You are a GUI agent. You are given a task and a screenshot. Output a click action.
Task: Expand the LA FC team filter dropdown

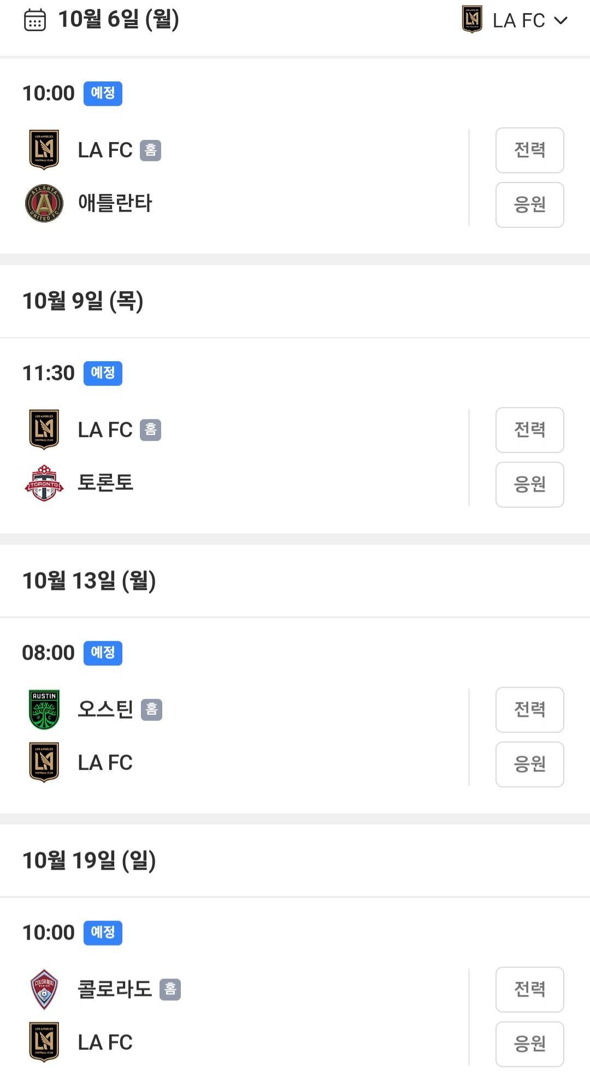(x=560, y=20)
